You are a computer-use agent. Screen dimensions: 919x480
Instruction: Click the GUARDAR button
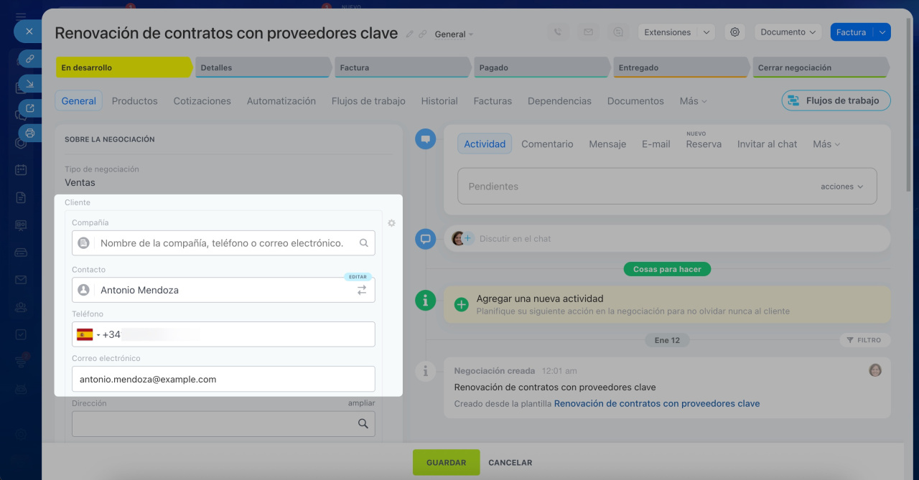[446, 463]
